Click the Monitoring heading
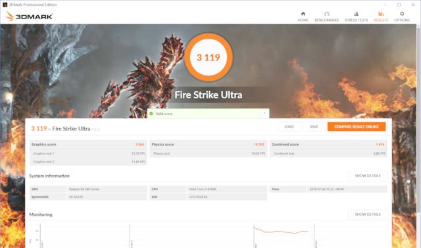The image size is (421, 248). point(41,215)
